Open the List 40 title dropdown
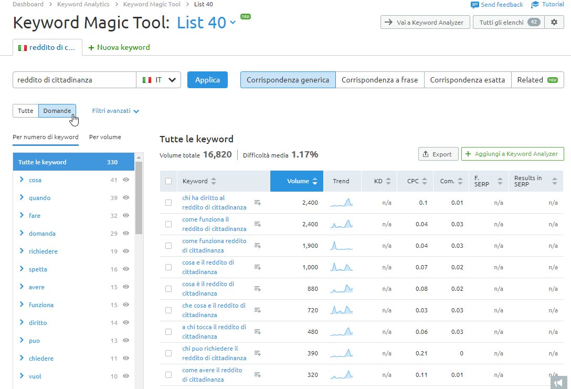 coord(233,23)
